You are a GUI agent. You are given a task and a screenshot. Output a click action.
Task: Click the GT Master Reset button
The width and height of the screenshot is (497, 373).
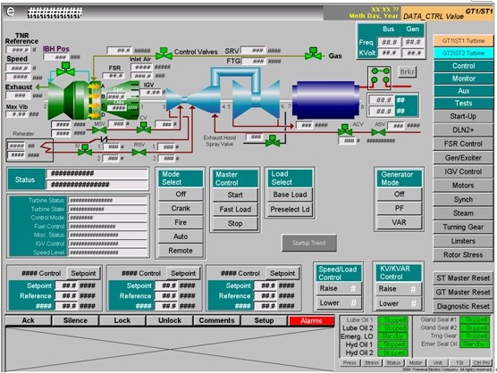tap(463, 292)
